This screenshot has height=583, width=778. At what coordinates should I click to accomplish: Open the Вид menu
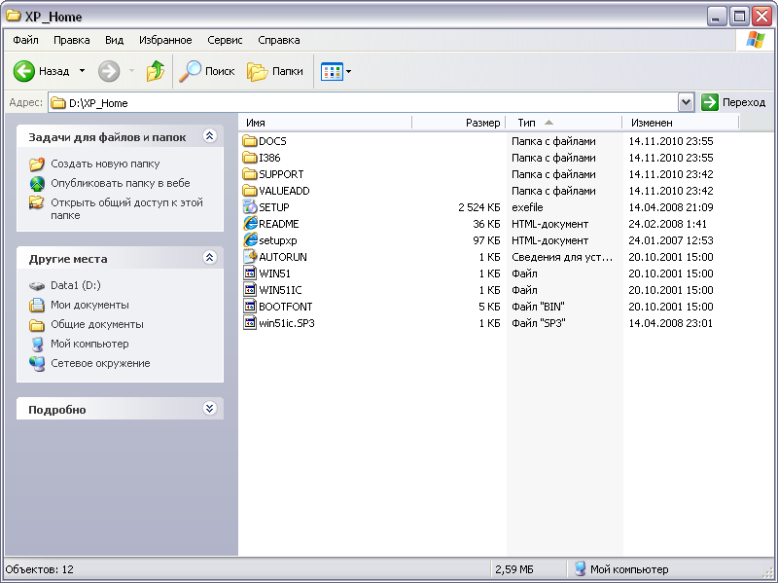(x=114, y=40)
